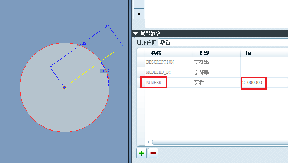Select the NUMBER parameter row name
The height and width of the screenshot is (163, 288).
(x=154, y=83)
